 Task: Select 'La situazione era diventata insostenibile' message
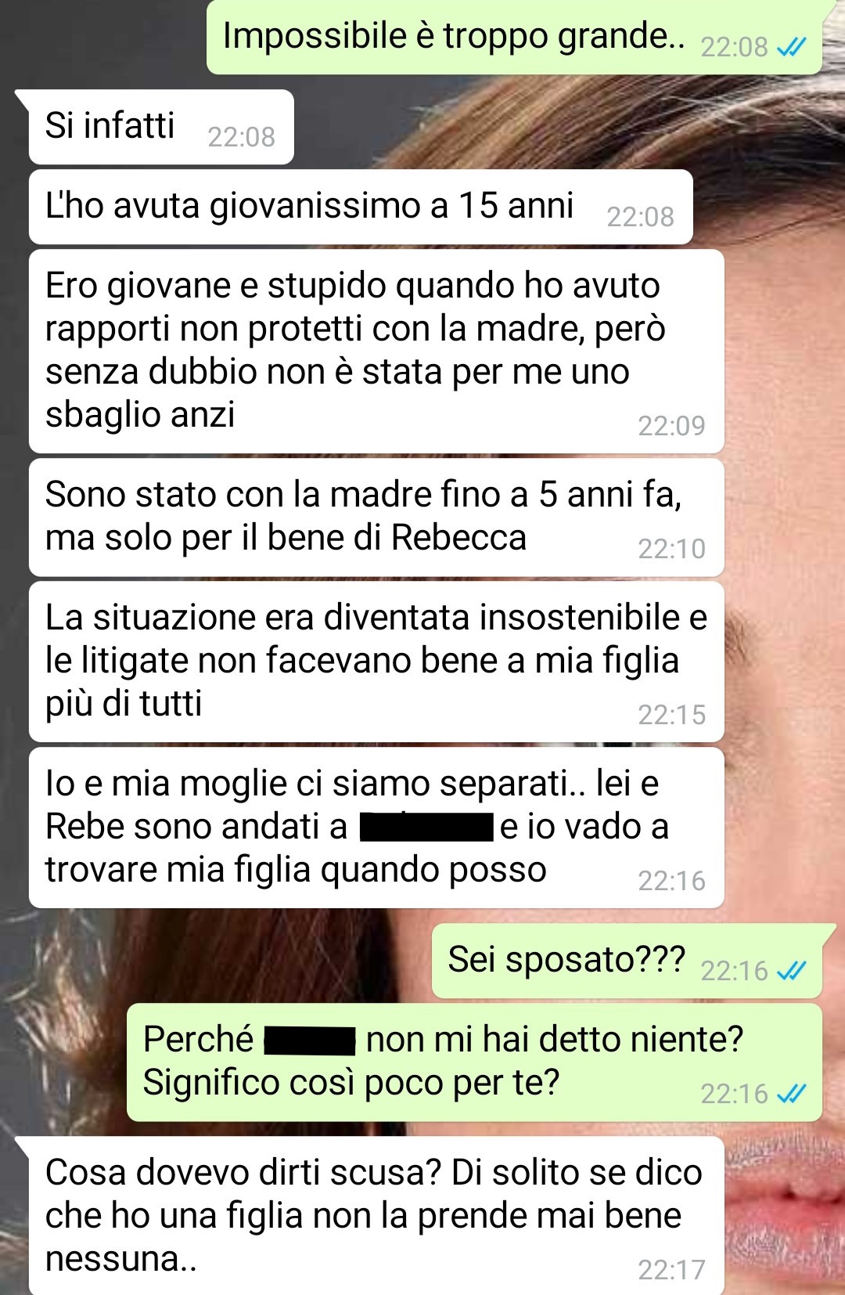(x=376, y=662)
